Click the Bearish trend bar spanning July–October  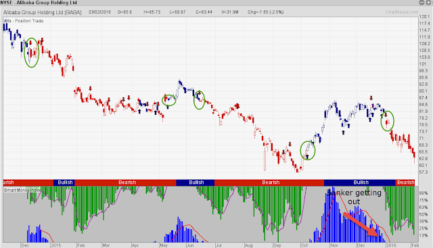(x=269, y=182)
